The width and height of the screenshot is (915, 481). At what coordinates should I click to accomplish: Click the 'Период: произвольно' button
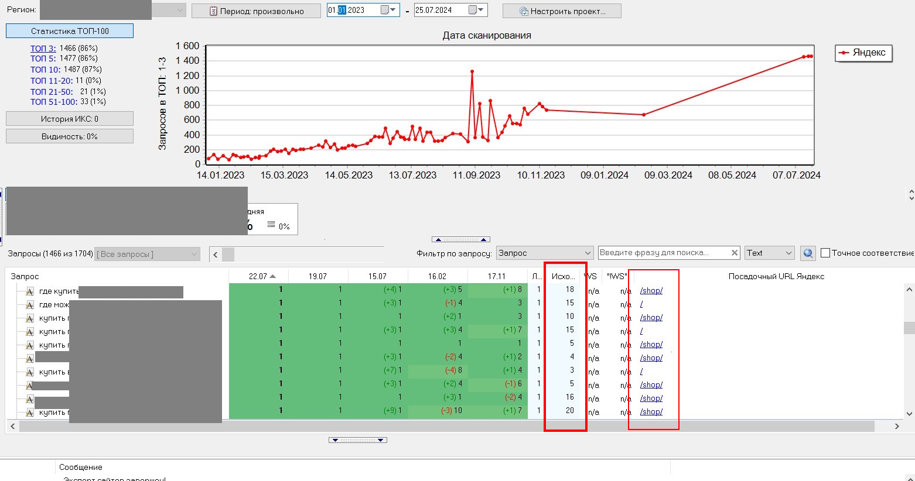coord(256,11)
